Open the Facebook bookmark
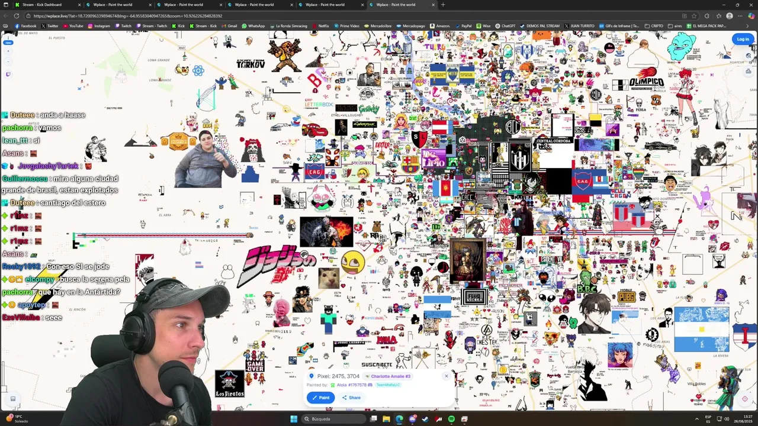This screenshot has height=426, width=758. pos(25,26)
